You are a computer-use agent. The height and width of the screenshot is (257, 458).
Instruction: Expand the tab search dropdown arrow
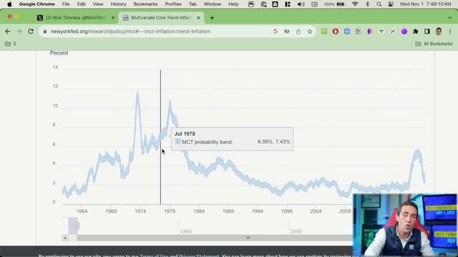[450, 18]
